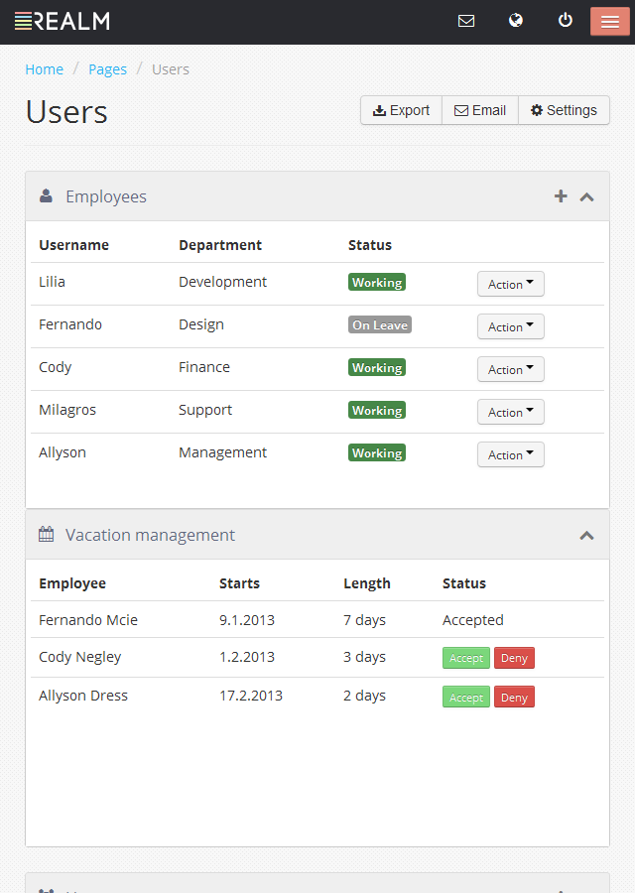Click the Development department cell
The image size is (635, 893).
click(222, 282)
